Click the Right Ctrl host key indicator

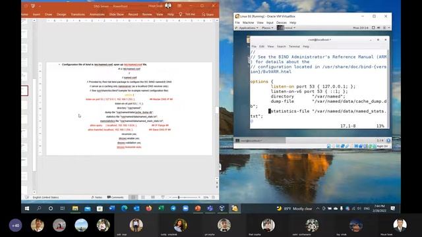coord(382,146)
